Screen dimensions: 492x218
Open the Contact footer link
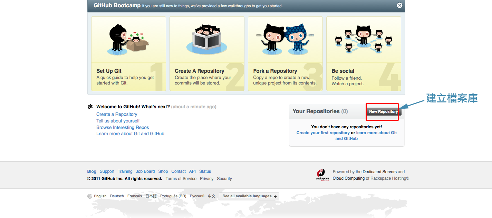(x=179, y=171)
